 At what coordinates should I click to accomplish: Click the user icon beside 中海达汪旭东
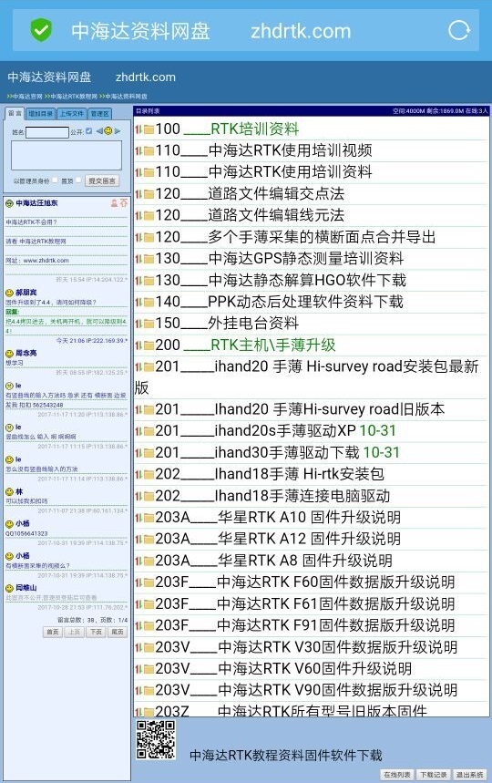(x=114, y=203)
